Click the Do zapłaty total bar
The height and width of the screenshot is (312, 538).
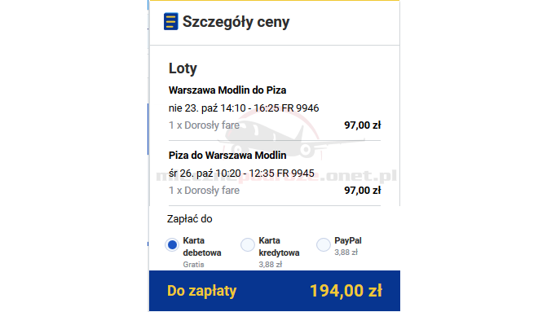(x=275, y=291)
